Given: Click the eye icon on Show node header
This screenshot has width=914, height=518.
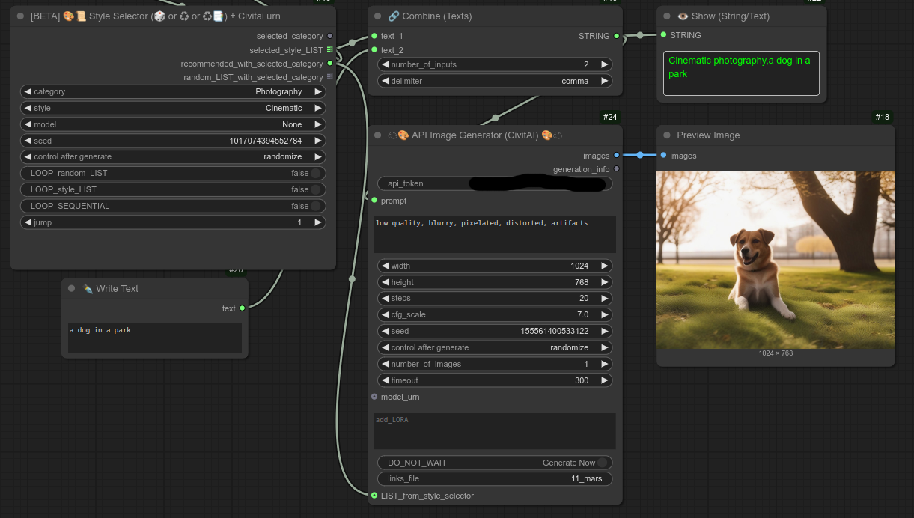Looking at the screenshot, I should tap(682, 16).
